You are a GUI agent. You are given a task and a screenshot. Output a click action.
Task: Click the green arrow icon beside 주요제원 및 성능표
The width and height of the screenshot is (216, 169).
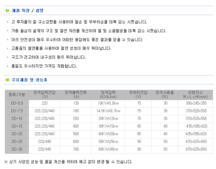tap(7, 80)
